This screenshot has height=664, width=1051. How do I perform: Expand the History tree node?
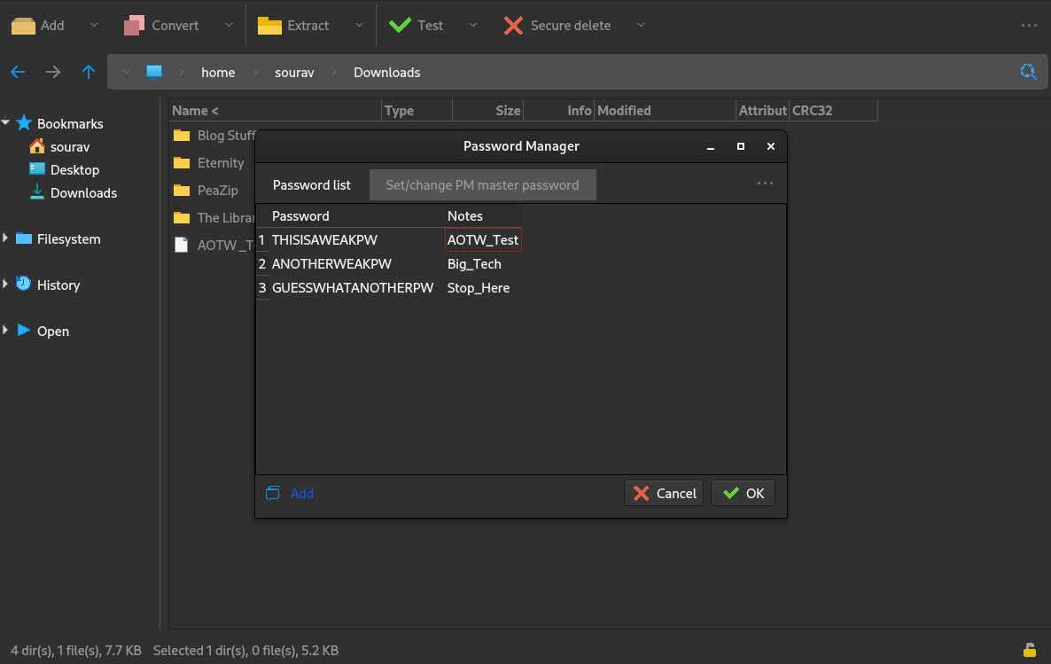(6, 285)
